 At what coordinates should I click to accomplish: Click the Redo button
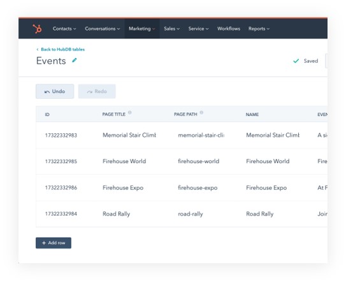click(x=97, y=91)
